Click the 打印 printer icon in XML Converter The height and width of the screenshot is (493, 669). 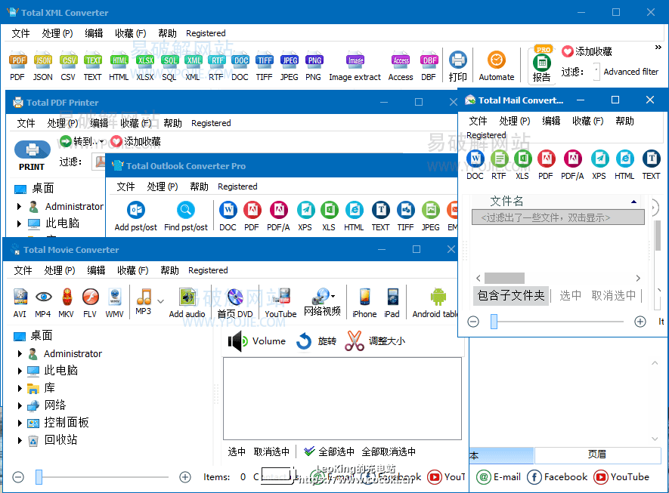tap(458, 66)
